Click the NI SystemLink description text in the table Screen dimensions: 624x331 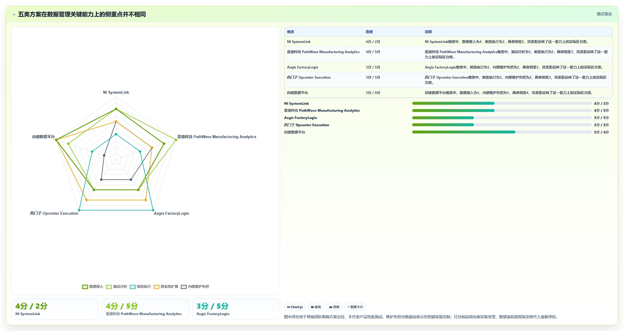[507, 42]
